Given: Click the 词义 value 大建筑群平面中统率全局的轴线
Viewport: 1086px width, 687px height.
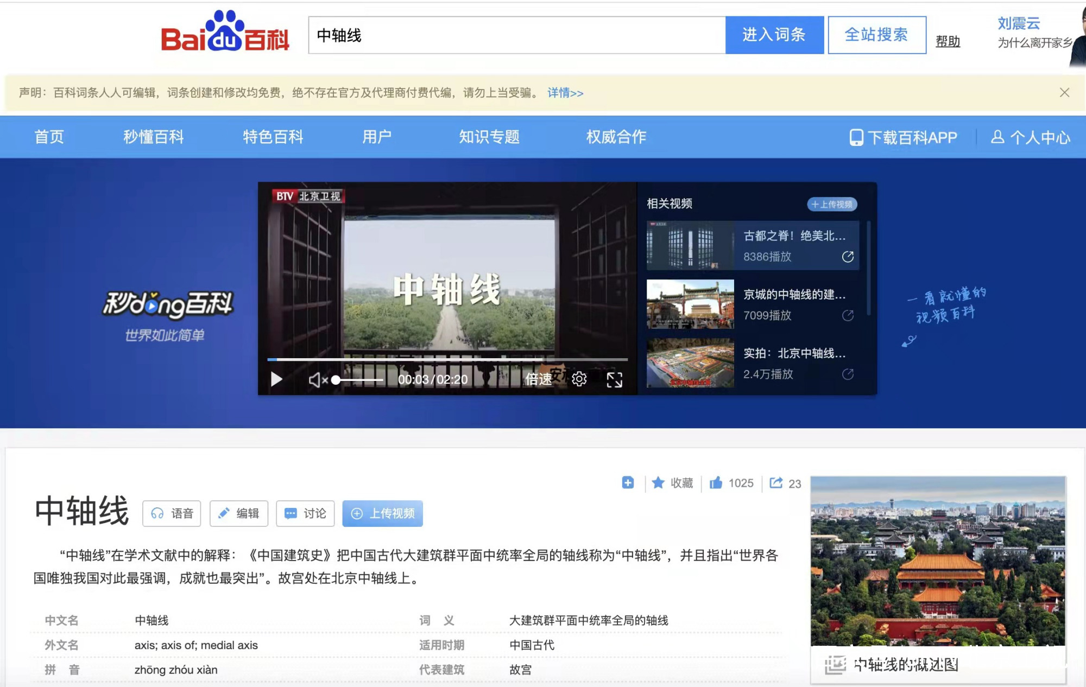Looking at the screenshot, I should pyautogui.click(x=589, y=620).
